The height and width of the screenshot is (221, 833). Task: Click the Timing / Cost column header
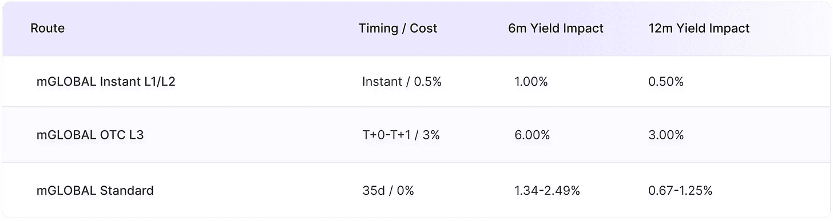click(398, 28)
